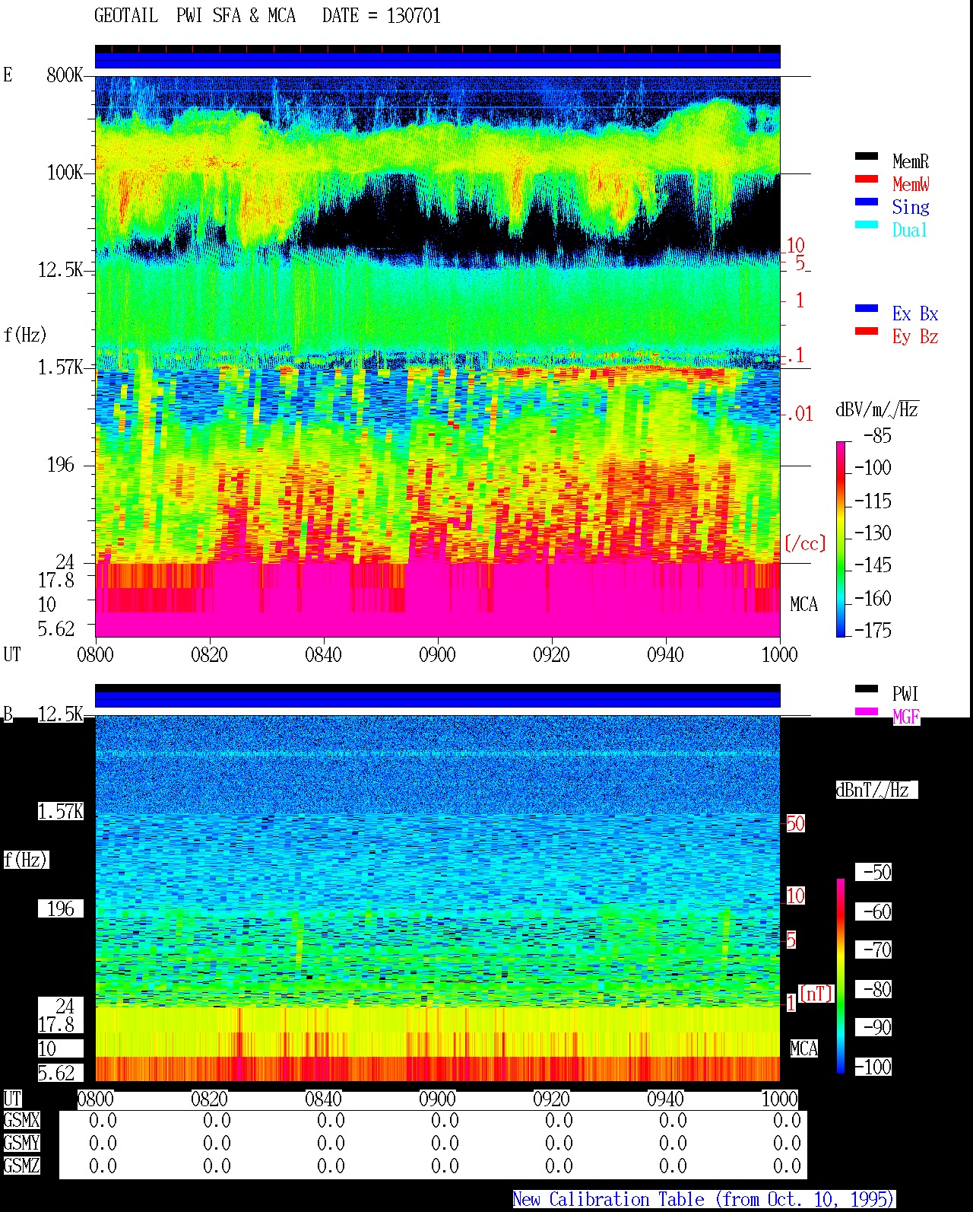Click the 0900 UT tick under electric spectrogram
Image resolution: width=973 pixels, height=1212 pixels.
click(x=437, y=654)
